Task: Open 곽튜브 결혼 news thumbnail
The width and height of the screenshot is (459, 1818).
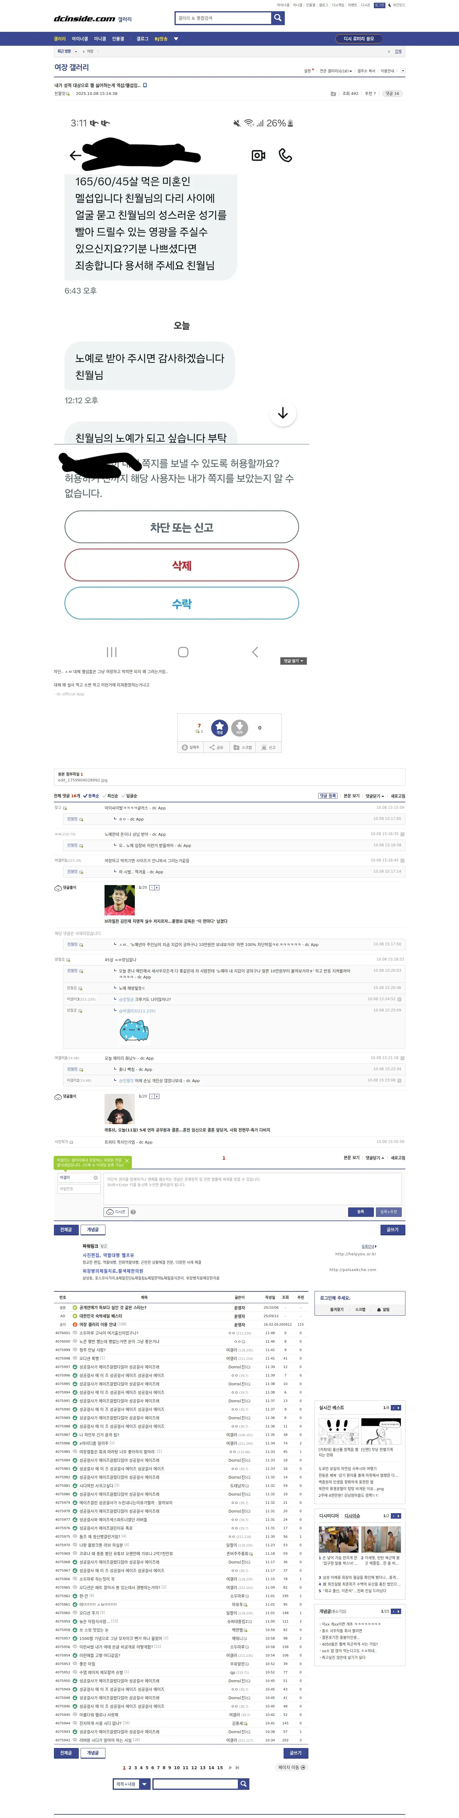Action: pos(119,1108)
